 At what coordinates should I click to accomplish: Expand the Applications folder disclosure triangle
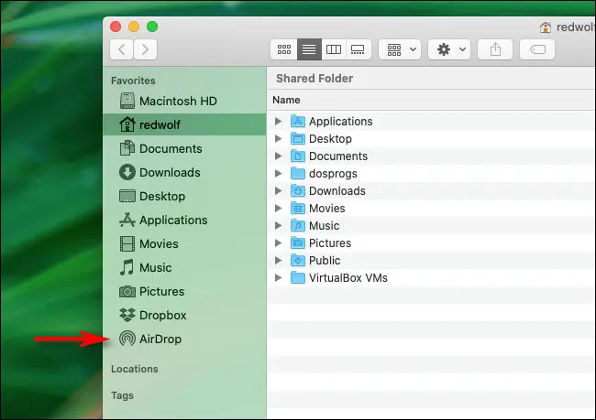279,122
